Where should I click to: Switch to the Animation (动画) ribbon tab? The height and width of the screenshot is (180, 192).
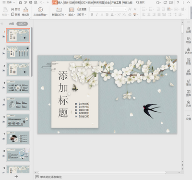point(77,2)
